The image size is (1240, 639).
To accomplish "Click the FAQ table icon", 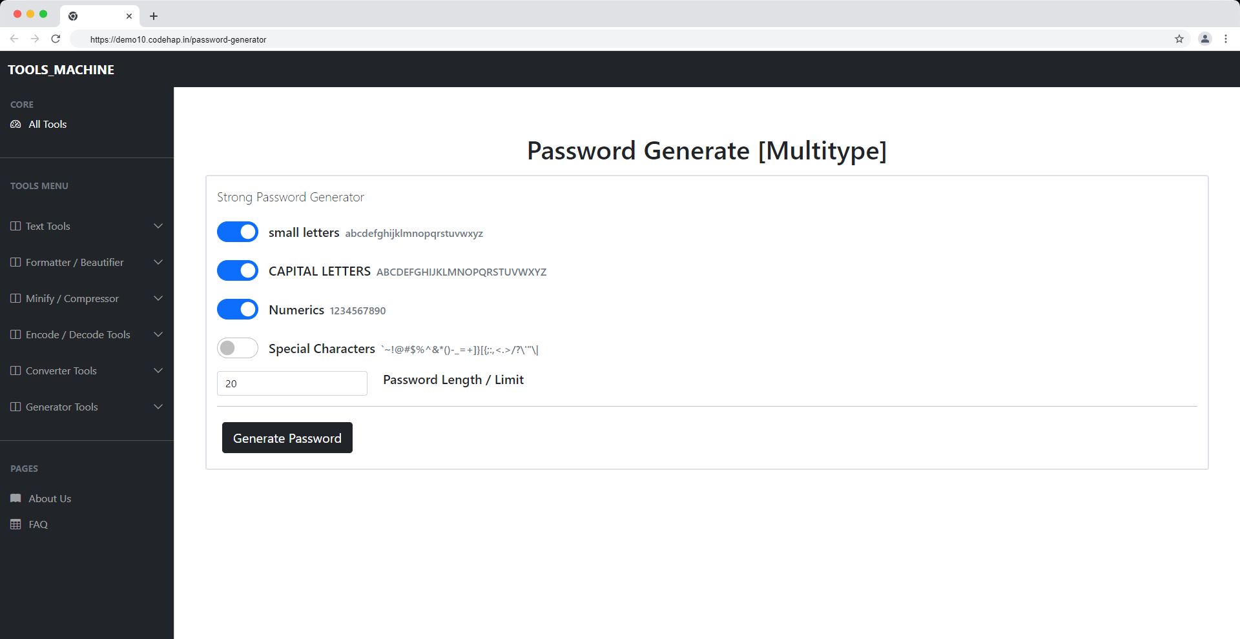I will (x=15, y=524).
